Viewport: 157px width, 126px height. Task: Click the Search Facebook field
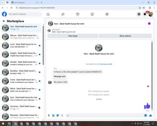click(x=25, y=14)
